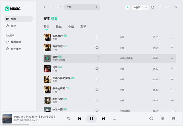
Task: Click the 如果当时 album cover
Action: [47, 37]
